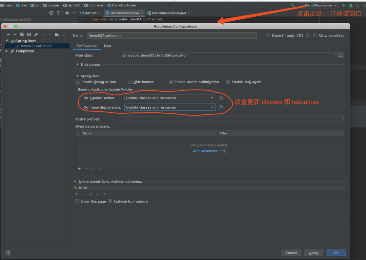Image resolution: width=366 pixels, height=260 pixels.
Task: Click the demo03 breadcrumb folder
Action: pyautogui.click(x=72, y=5)
